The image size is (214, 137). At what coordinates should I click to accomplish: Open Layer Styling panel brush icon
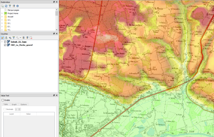coord(2,38)
